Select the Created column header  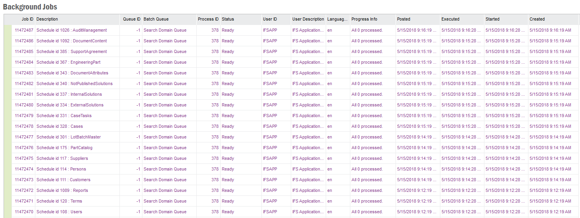[x=537, y=19]
